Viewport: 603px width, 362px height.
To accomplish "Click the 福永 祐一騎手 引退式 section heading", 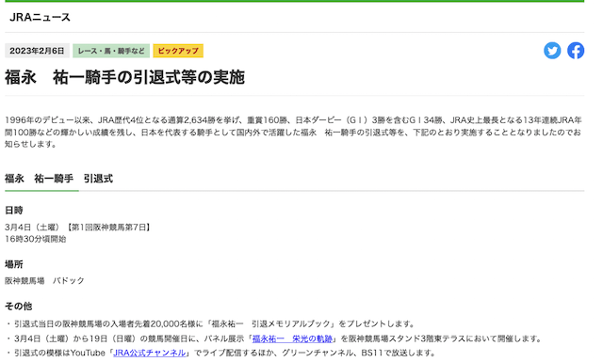I will [x=58, y=179].
